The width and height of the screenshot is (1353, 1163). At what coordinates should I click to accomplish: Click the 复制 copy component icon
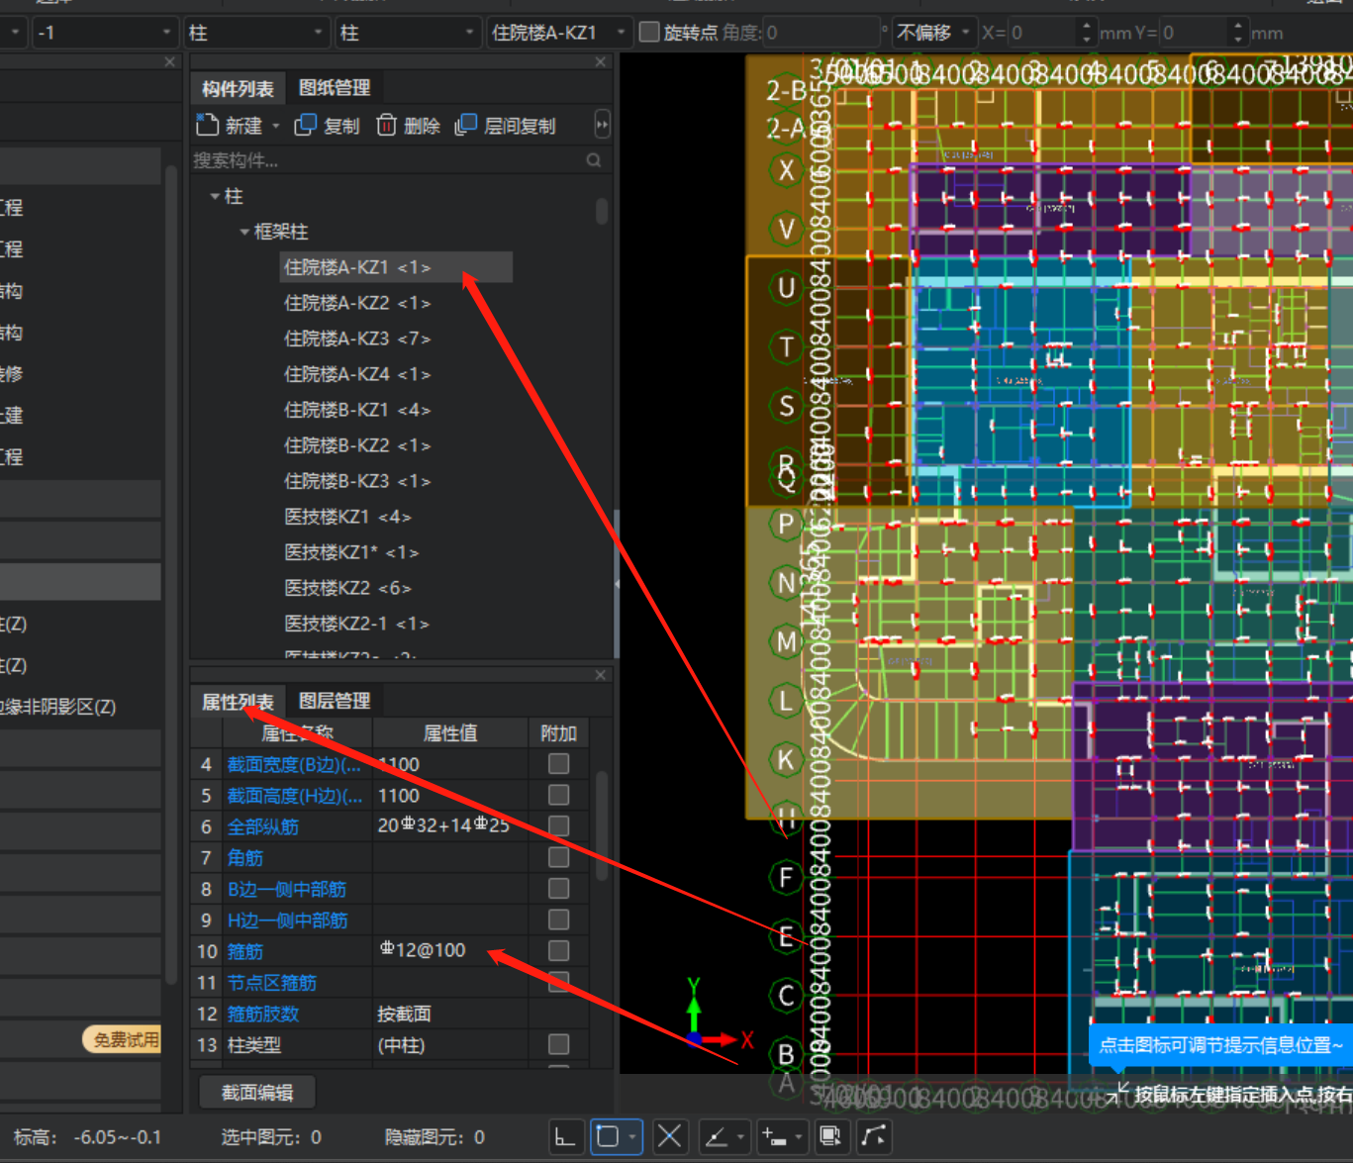306,125
